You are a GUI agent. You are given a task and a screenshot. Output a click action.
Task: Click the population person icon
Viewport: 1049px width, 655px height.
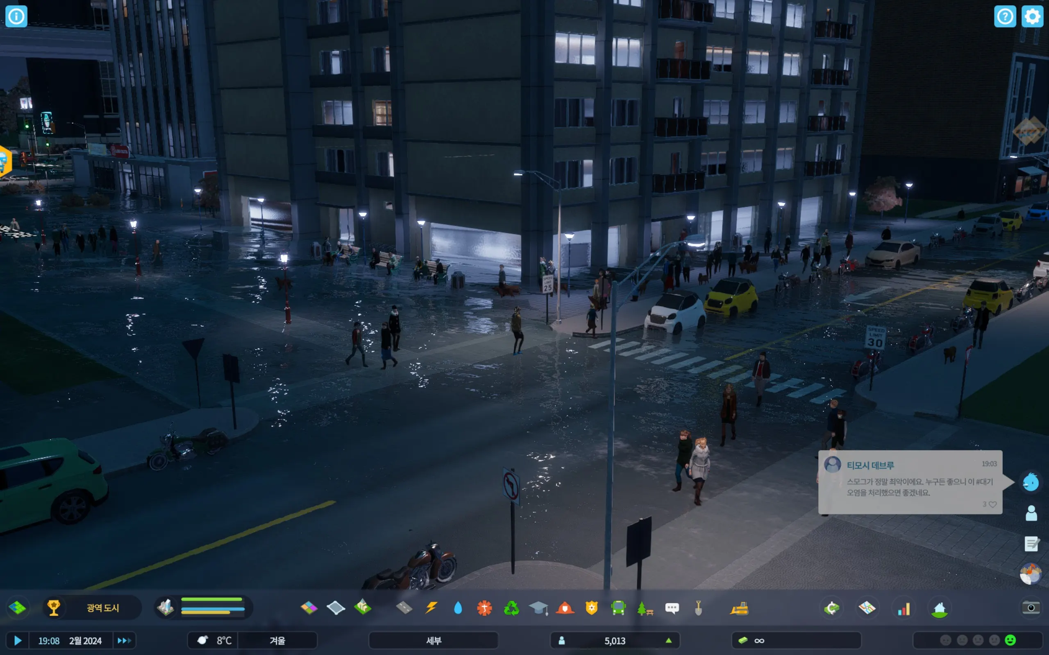tap(561, 640)
